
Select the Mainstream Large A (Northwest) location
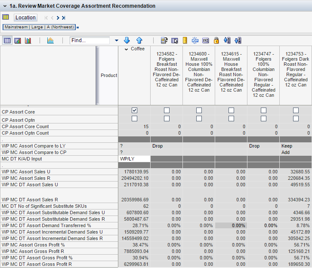point(39,27)
